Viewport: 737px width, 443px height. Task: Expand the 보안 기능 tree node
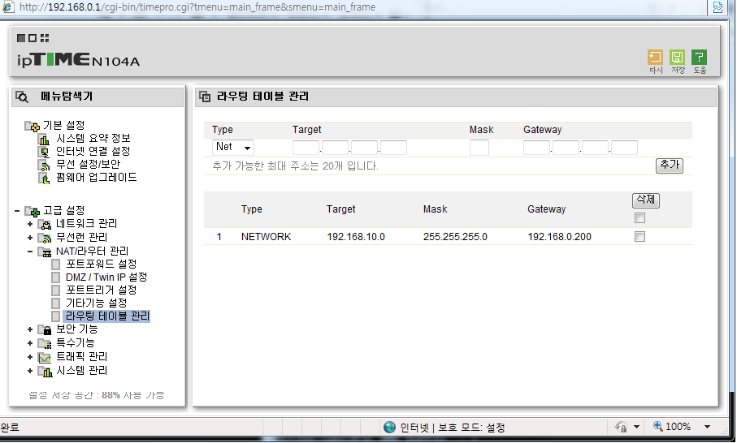coord(30,329)
